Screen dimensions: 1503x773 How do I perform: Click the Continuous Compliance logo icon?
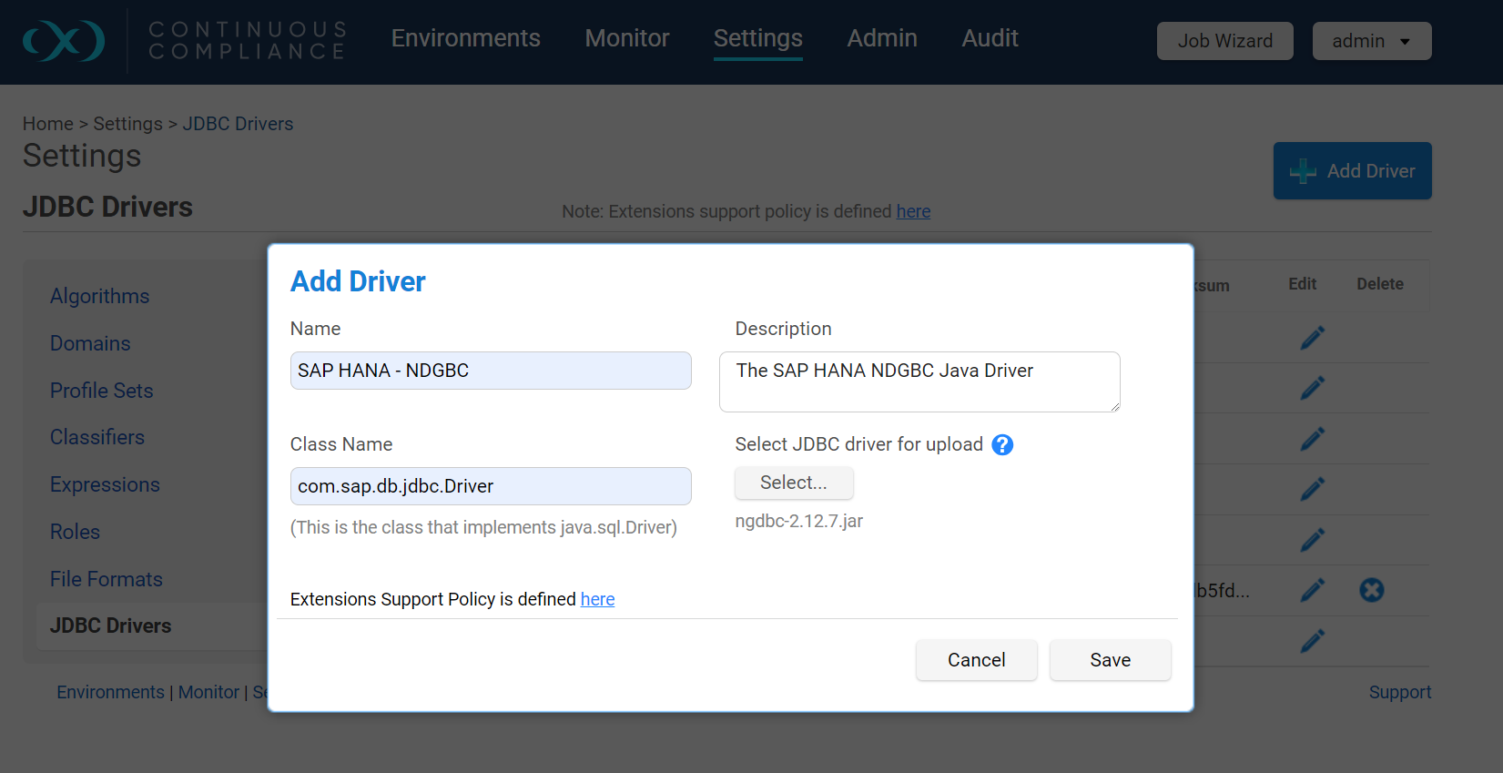point(64,41)
